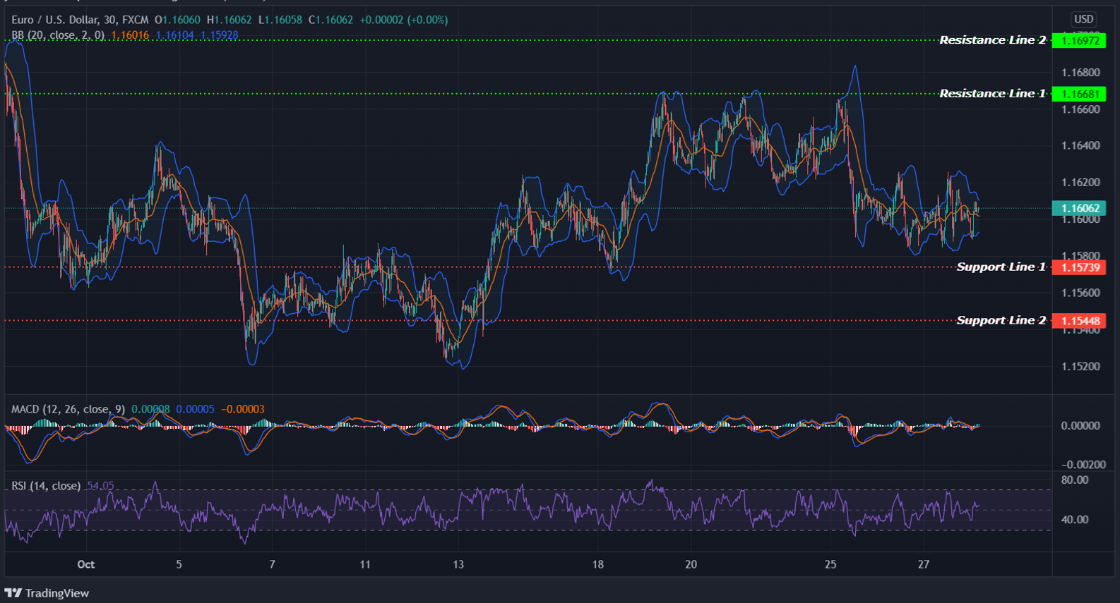Click the 13 date label on time axis
This screenshot has height=603, width=1120.
tap(458, 564)
